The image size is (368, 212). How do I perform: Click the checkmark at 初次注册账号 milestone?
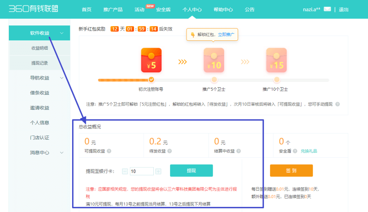pos(151,80)
